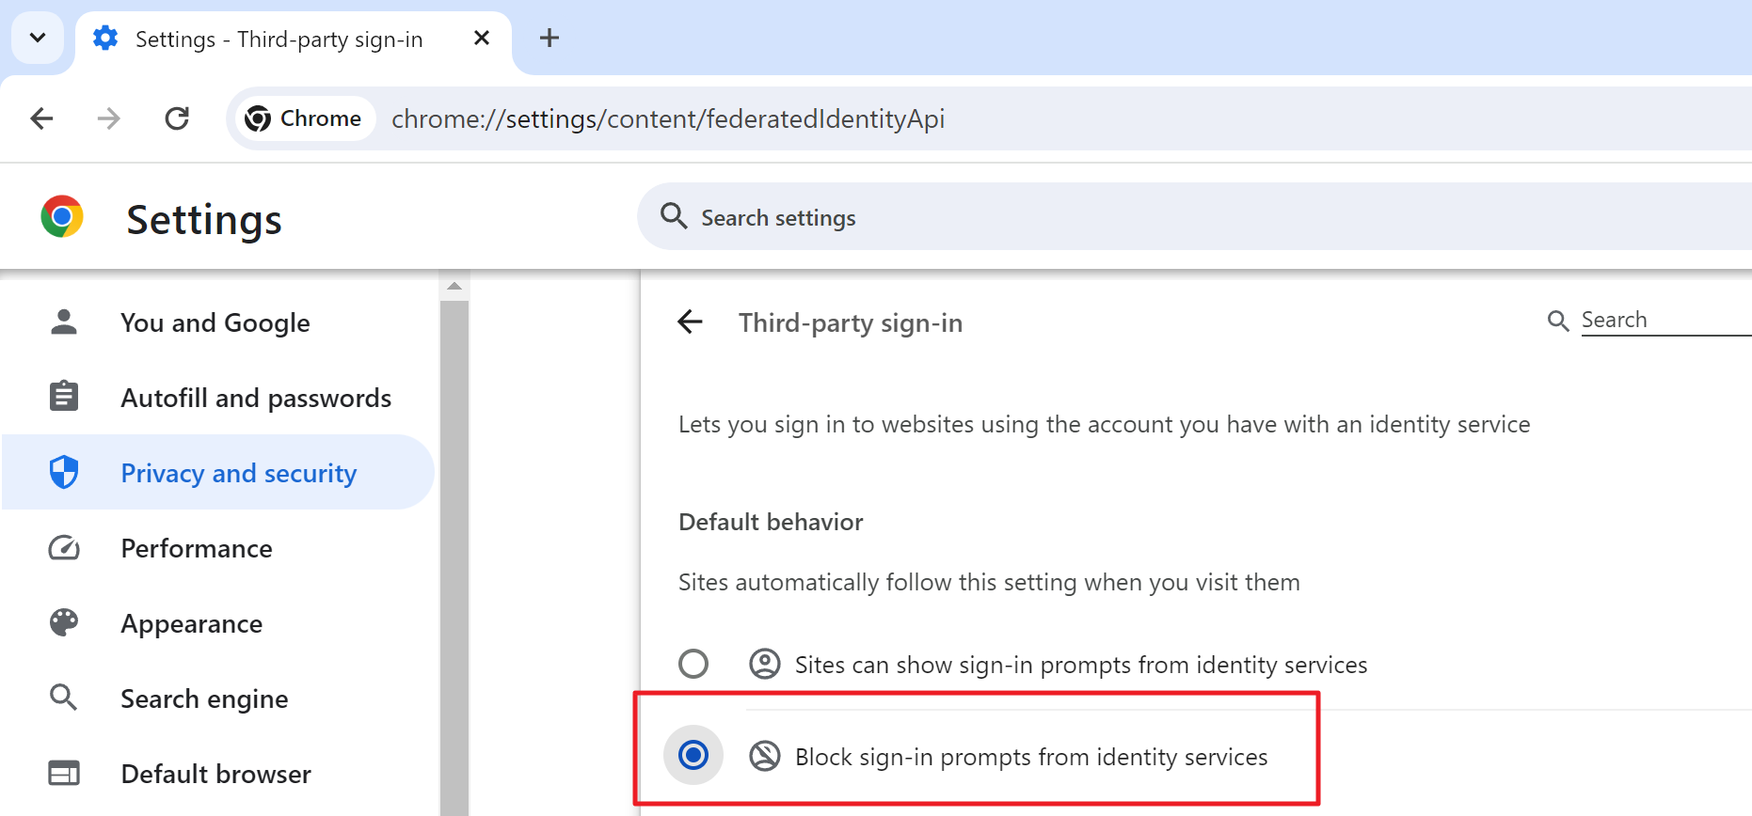Open a new browser tab
Screen dimensions: 1752x816
549,38
